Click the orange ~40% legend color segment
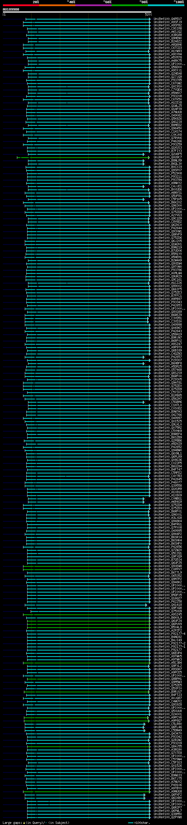This screenshot has height=825, width=187. tap(57, 5)
